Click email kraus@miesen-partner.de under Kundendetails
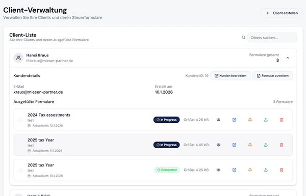 (x=38, y=92)
